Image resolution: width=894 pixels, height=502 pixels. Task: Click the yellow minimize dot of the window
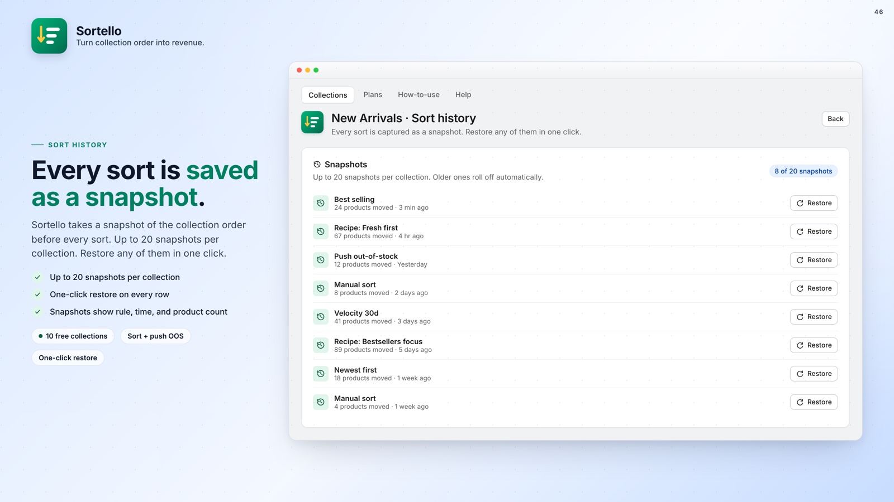click(x=308, y=70)
